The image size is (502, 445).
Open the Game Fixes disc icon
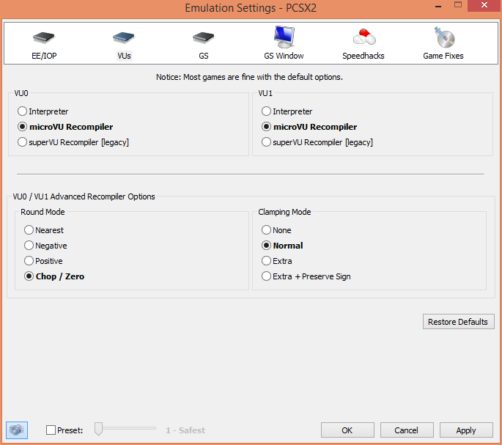tap(443, 37)
